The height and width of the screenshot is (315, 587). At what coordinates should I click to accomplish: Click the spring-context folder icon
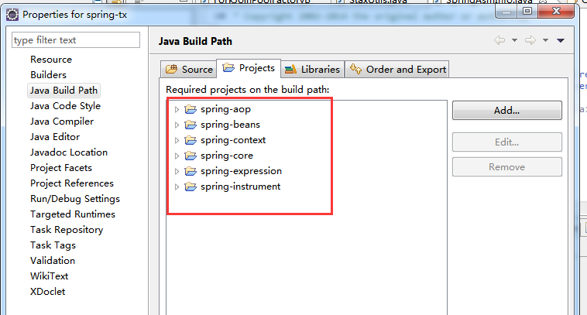[191, 140]
